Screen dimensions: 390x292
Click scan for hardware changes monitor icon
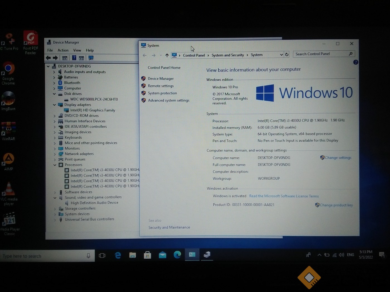pyautogui.click(x=91, y=58)
